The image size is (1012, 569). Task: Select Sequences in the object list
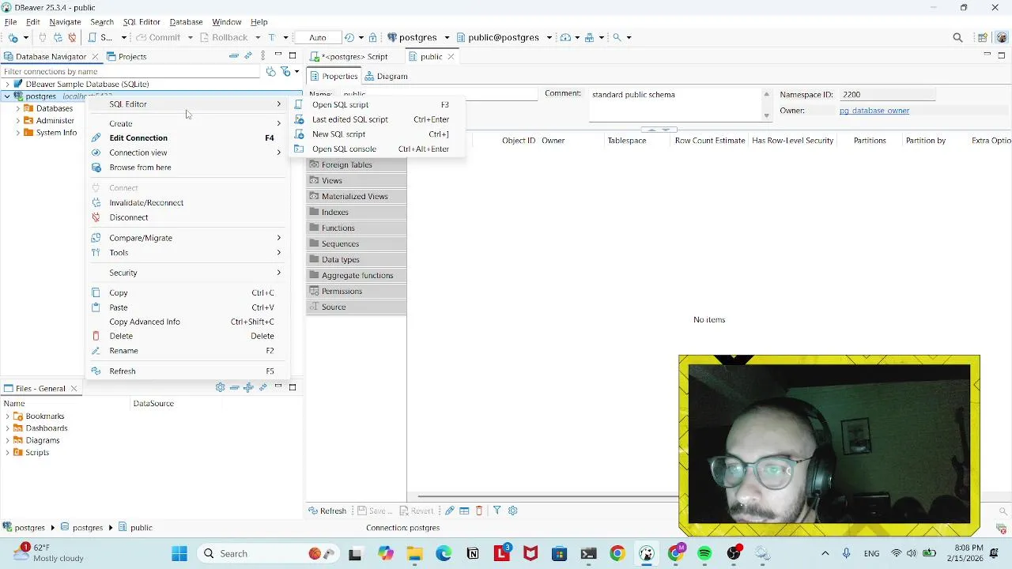(x=357, y=244)
